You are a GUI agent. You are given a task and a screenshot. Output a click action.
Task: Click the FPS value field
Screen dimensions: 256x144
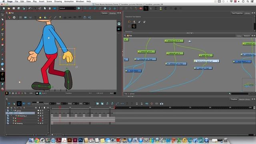tap(86, 104)
